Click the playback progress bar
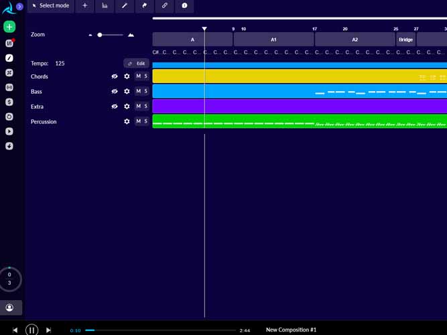447x335 pixels. (160, 330)
